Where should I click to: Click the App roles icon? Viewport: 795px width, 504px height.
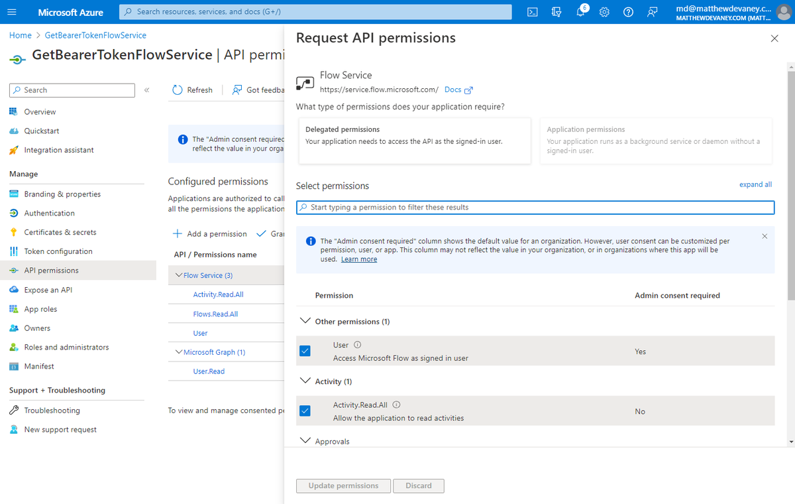14,309
